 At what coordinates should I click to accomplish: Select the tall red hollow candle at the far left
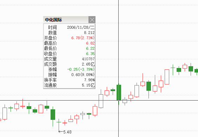tap(5, 113)
